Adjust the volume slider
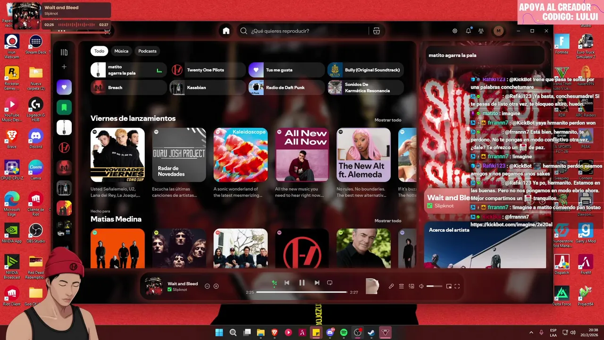This screenshot has height=340, width=604. pos(435,286)
